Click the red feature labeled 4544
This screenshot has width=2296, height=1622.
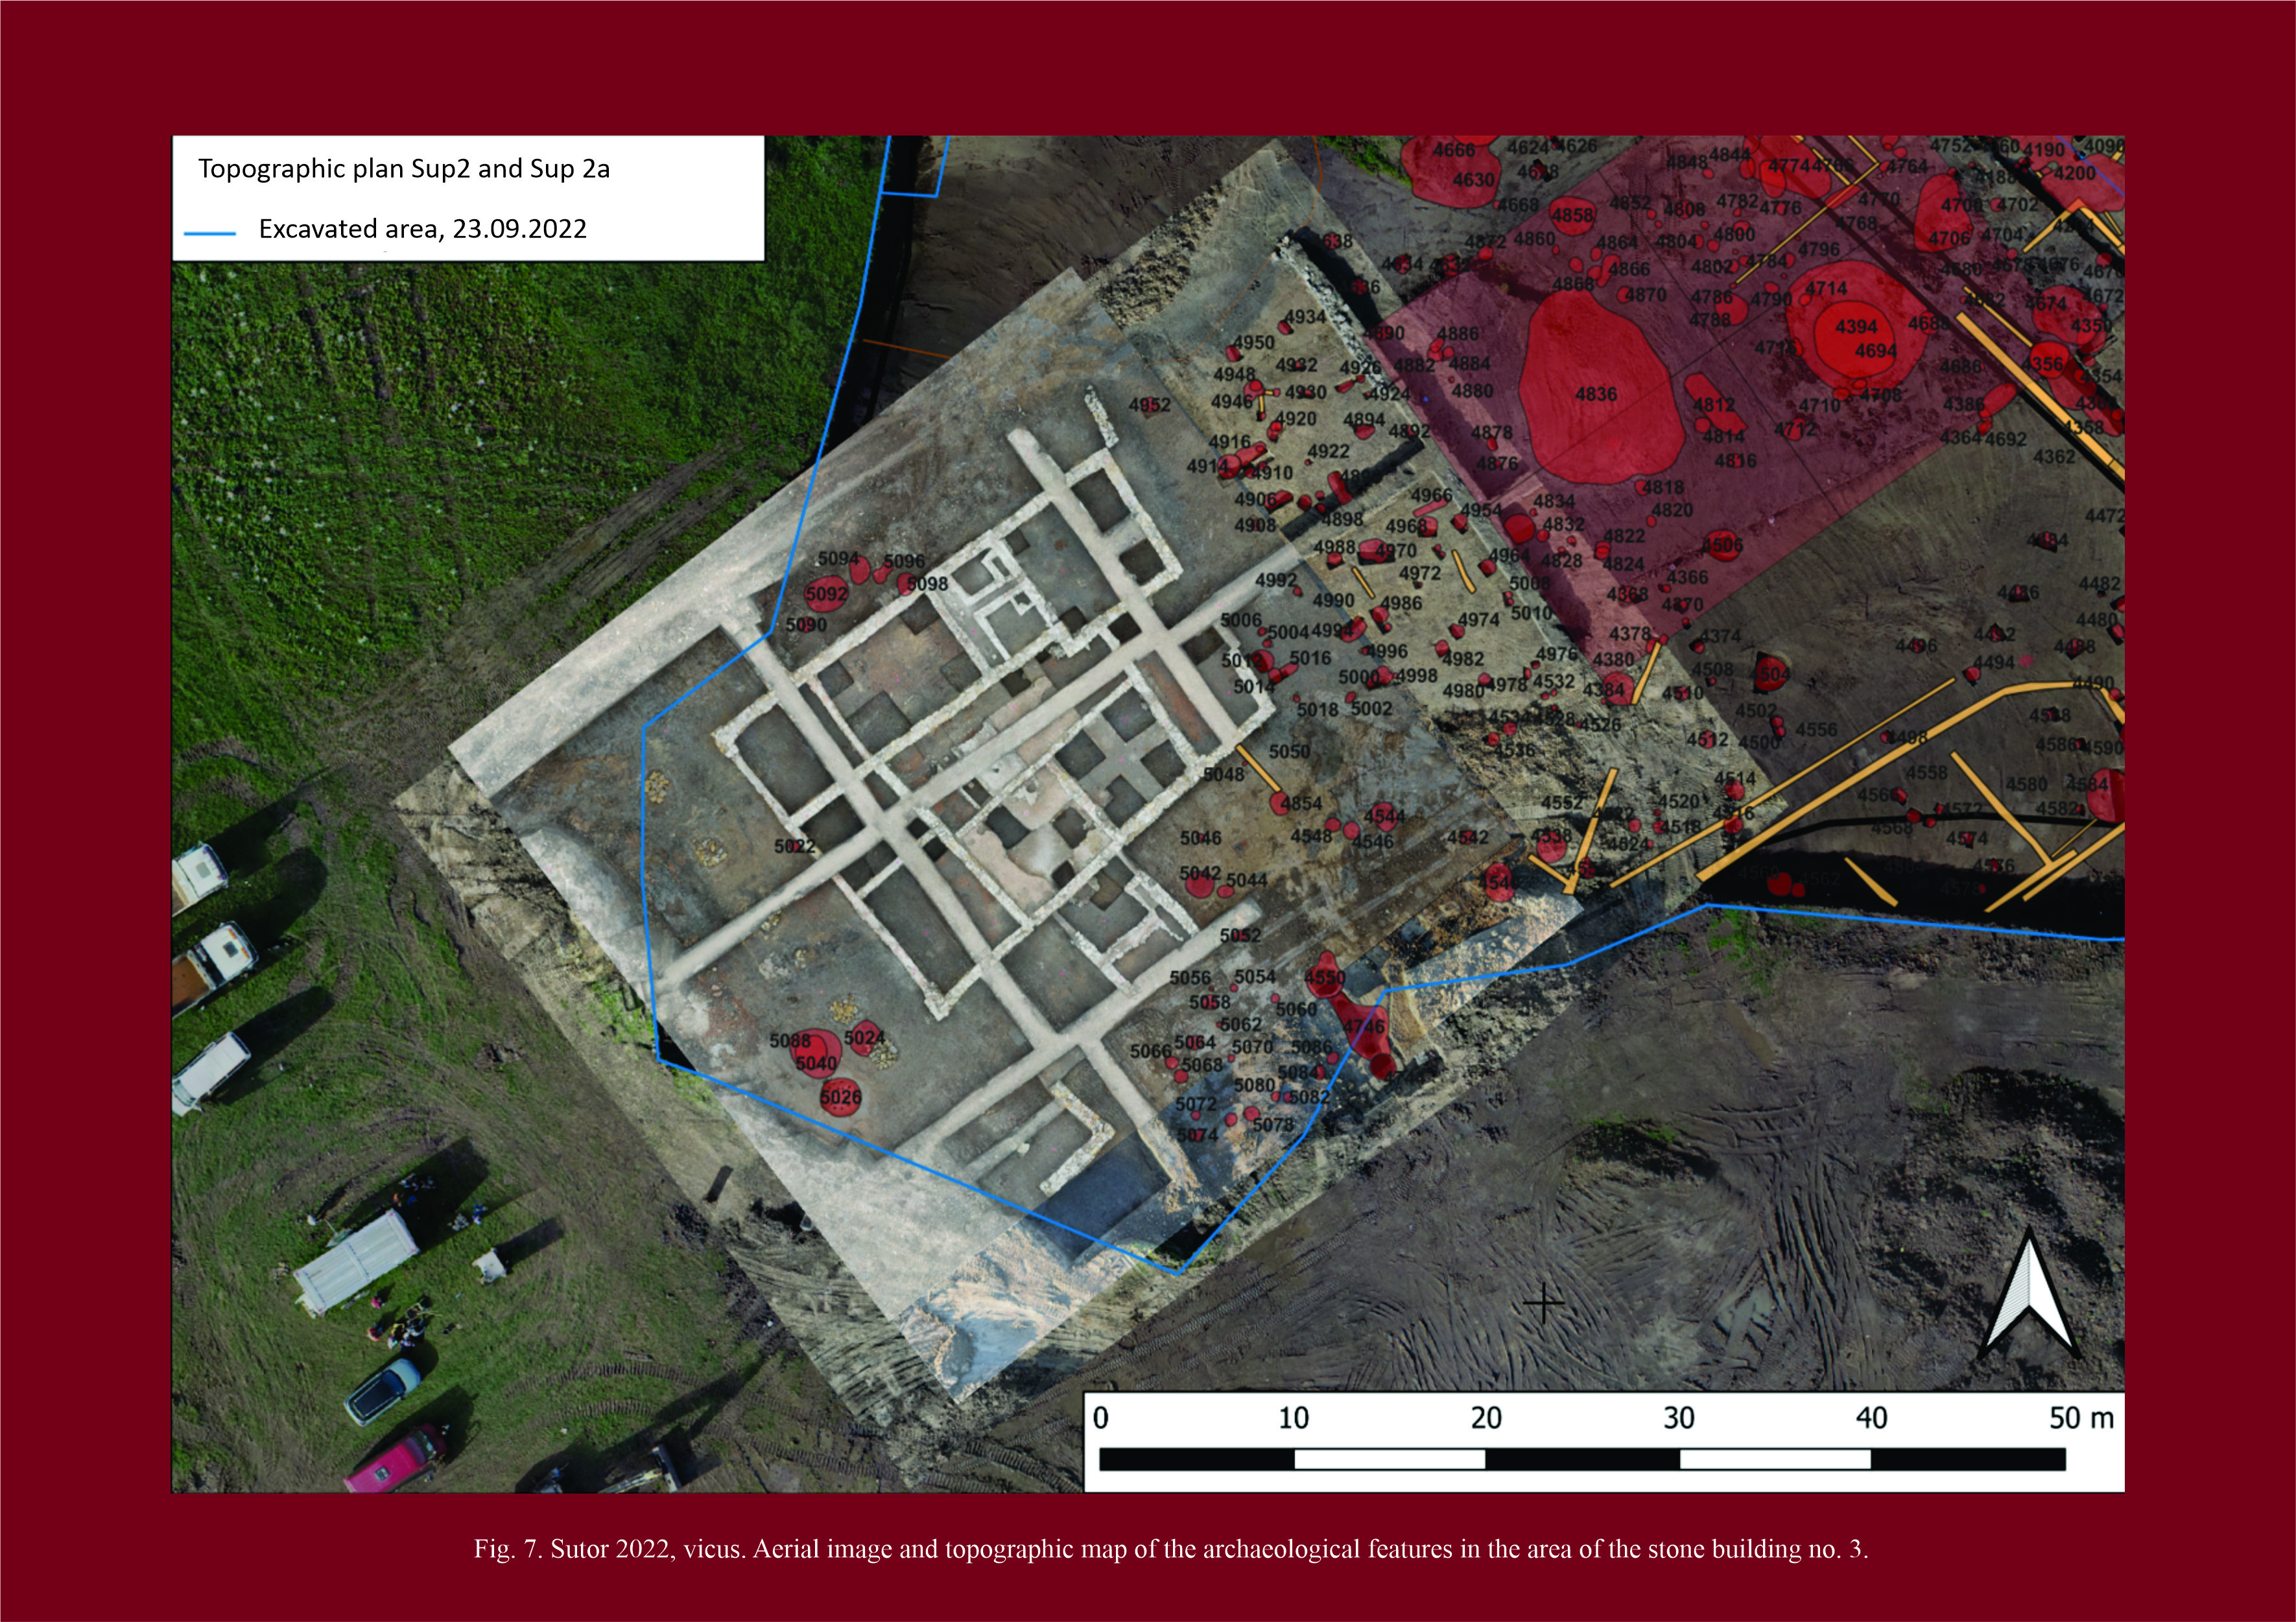coord(1384,816)
